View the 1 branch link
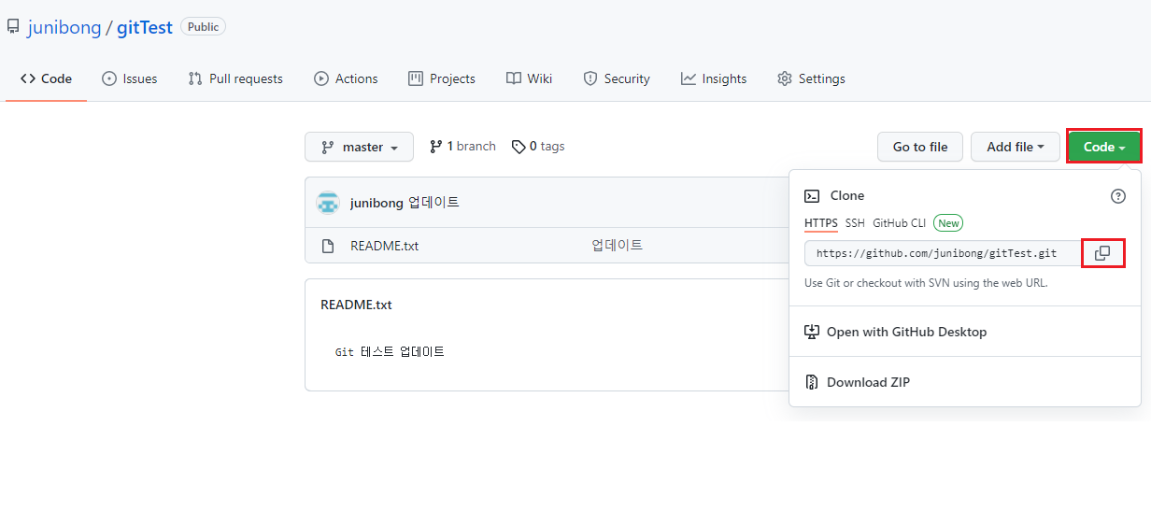 462,146
